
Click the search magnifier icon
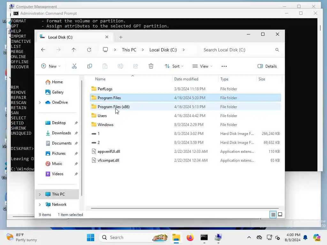tap(277, 50)
